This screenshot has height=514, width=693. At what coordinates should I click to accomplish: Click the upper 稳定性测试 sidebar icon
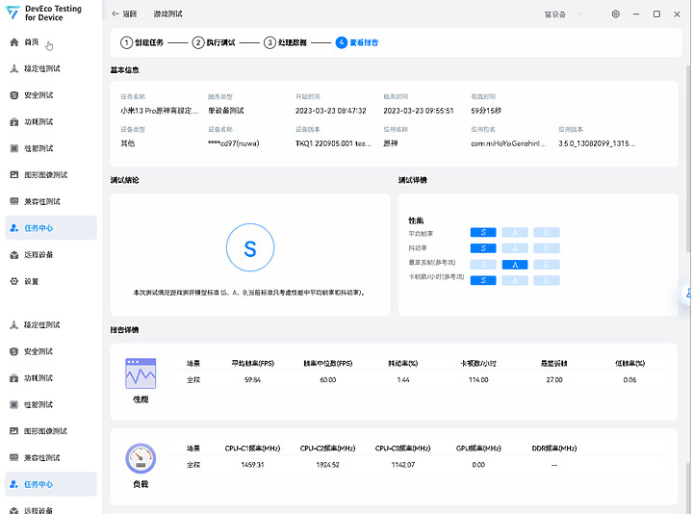[x=14, y=68]
